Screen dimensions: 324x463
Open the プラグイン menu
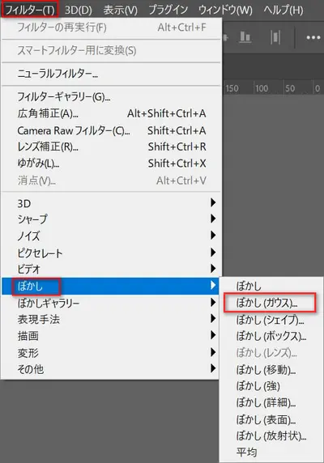(x=168, y=10)
